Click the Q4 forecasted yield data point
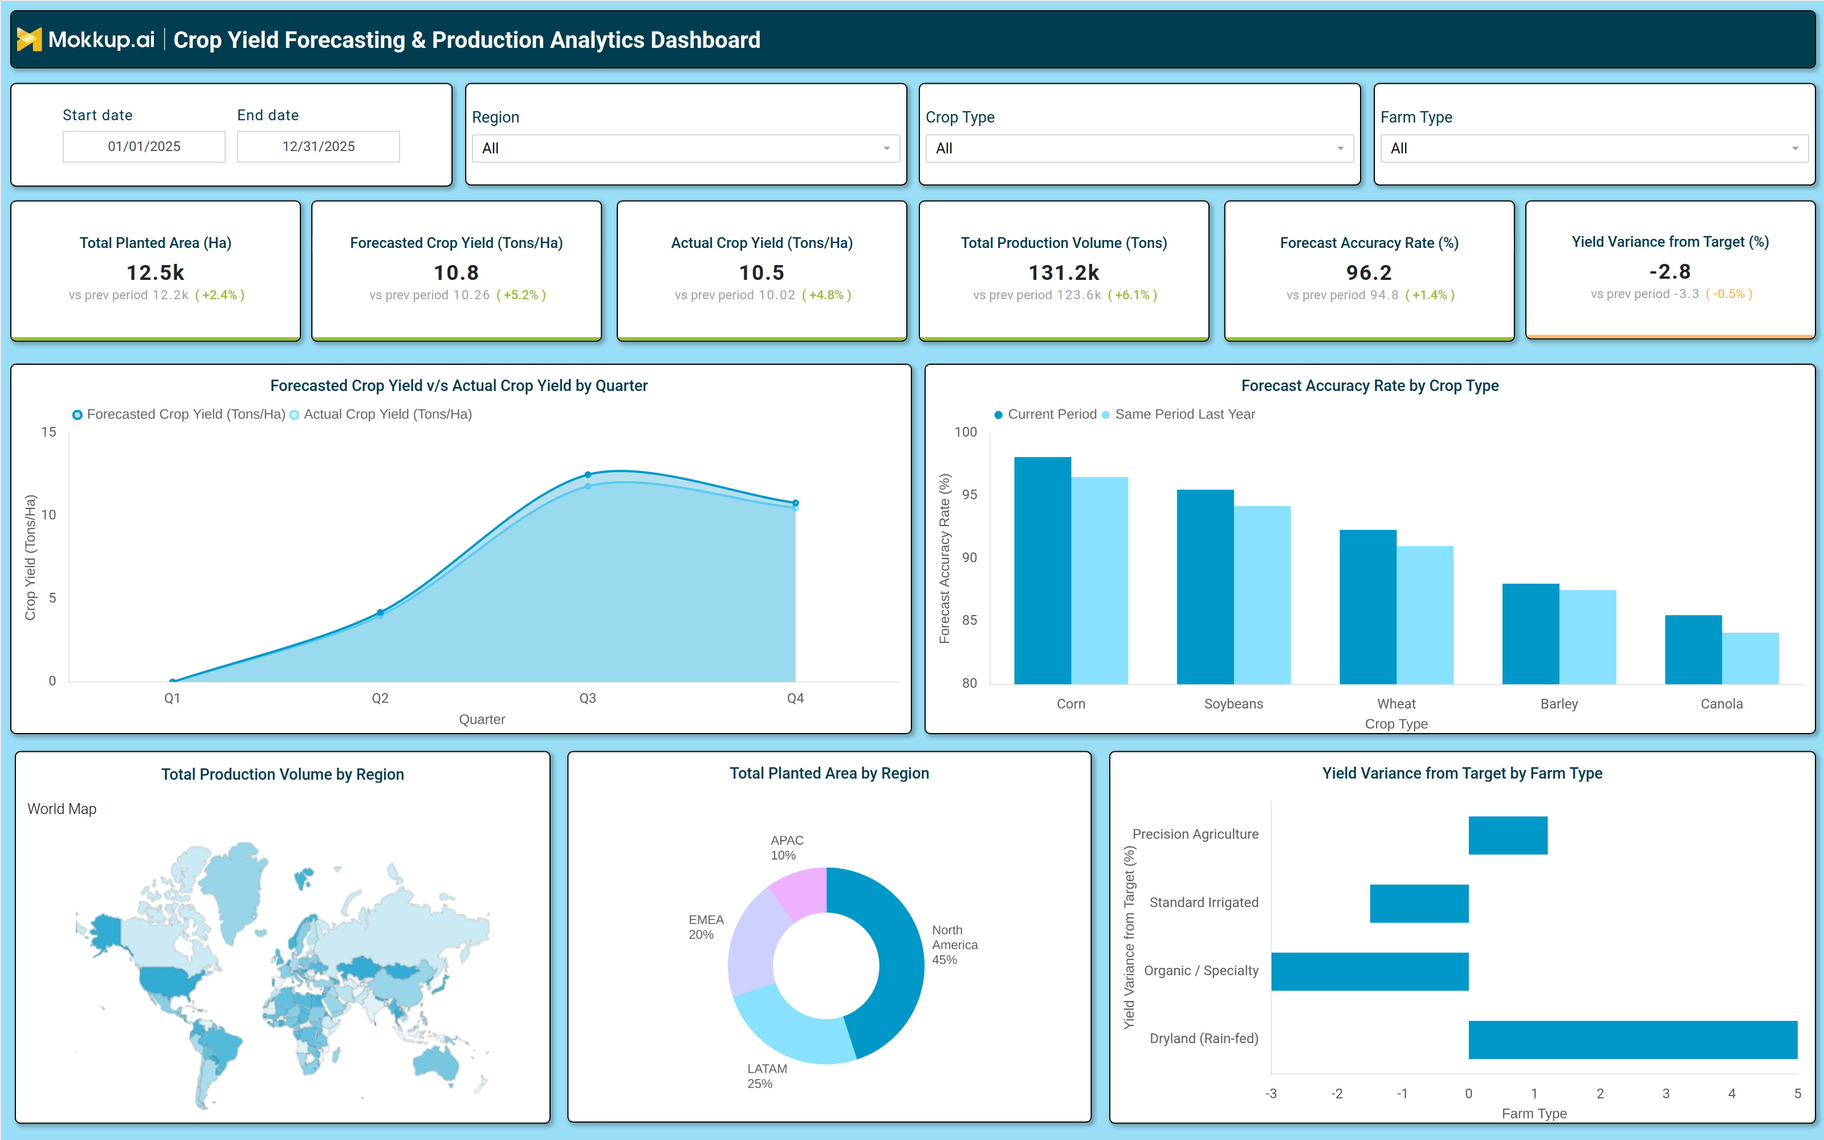 pyautogui.click(x=795, y=503)
